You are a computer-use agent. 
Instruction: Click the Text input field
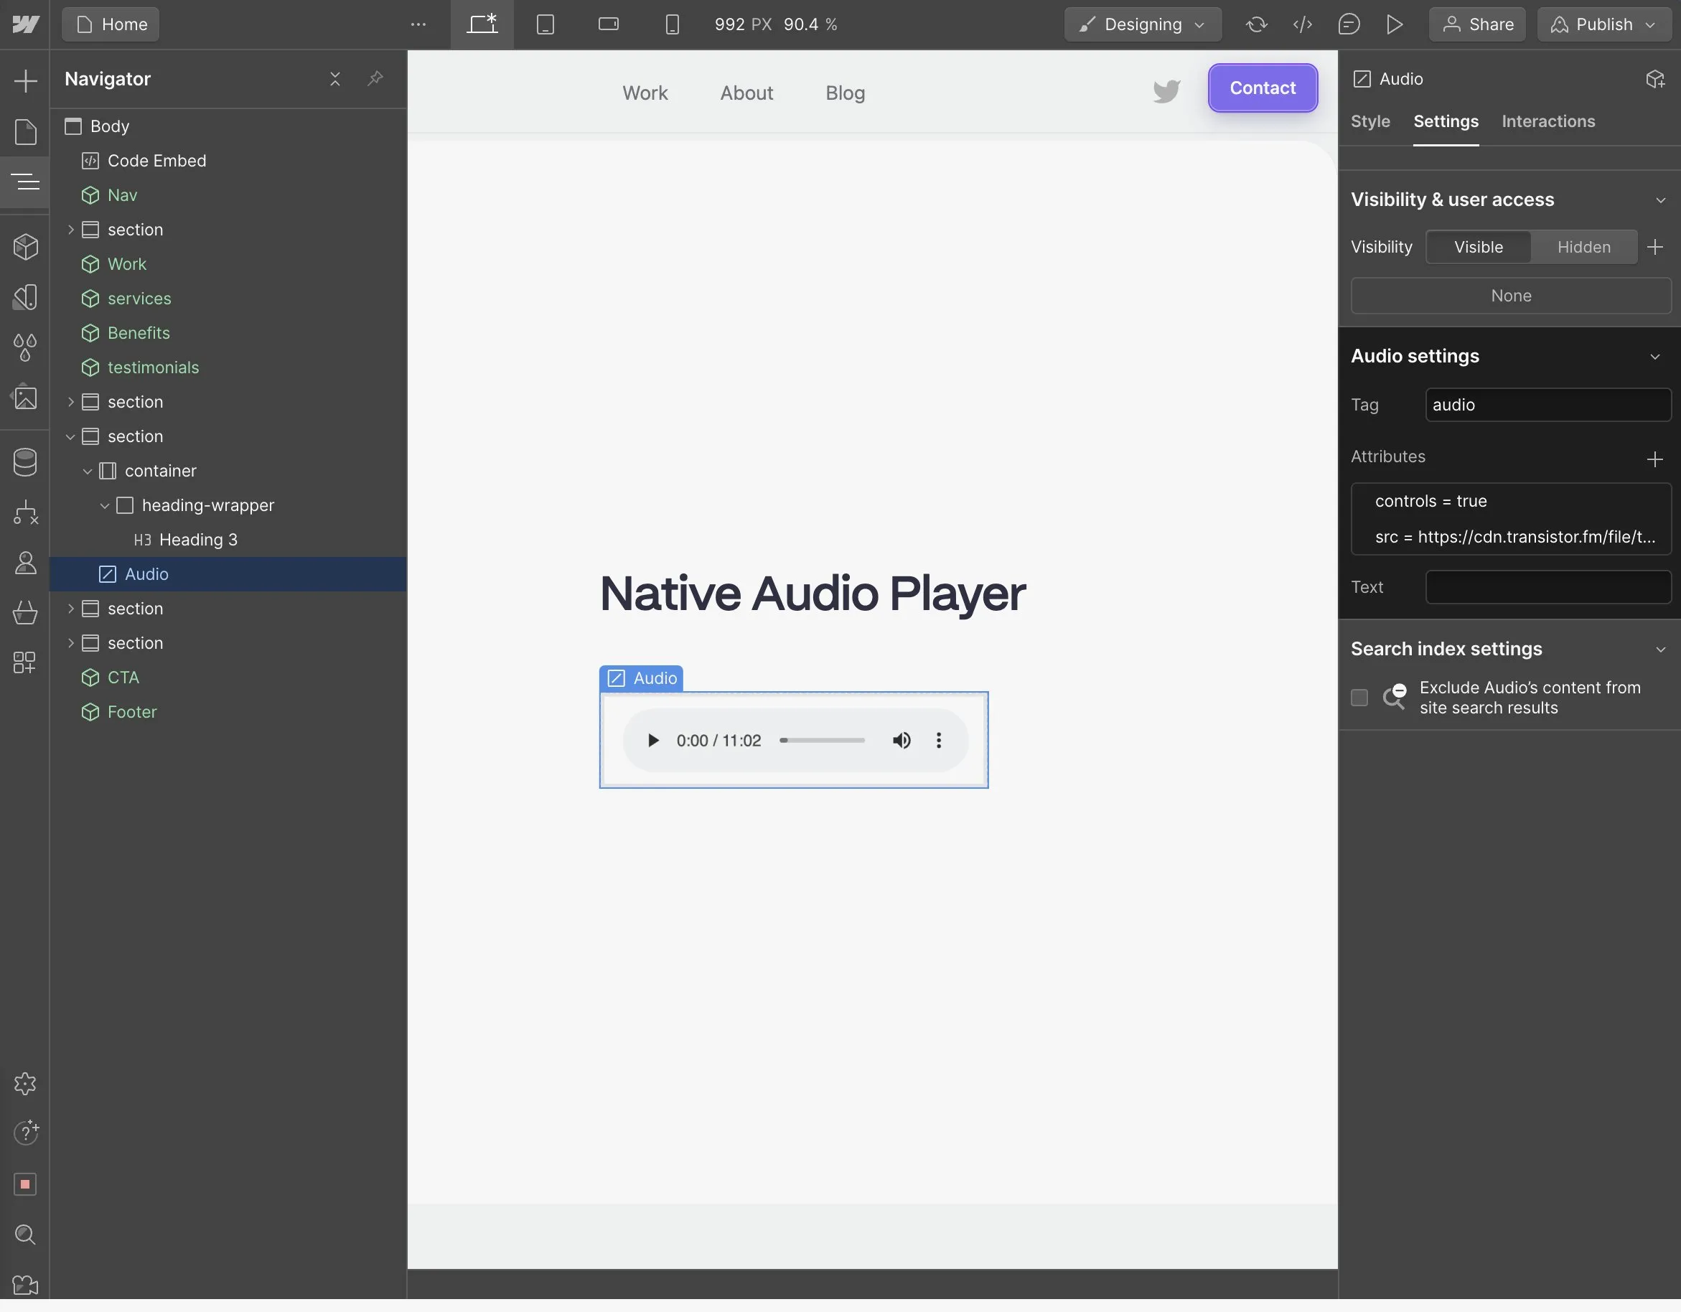(x=1547, y=587)
